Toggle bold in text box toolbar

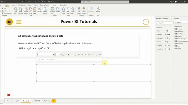[x=69, y=55]
